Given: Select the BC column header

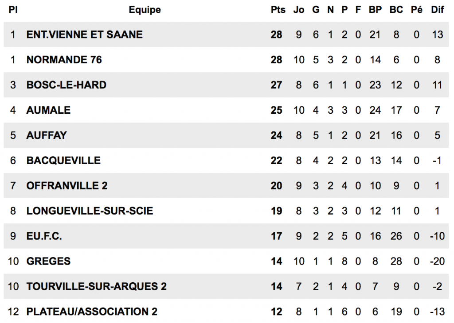Looking at the screenshot, I should pyautogui.click(x=396, y=10).
